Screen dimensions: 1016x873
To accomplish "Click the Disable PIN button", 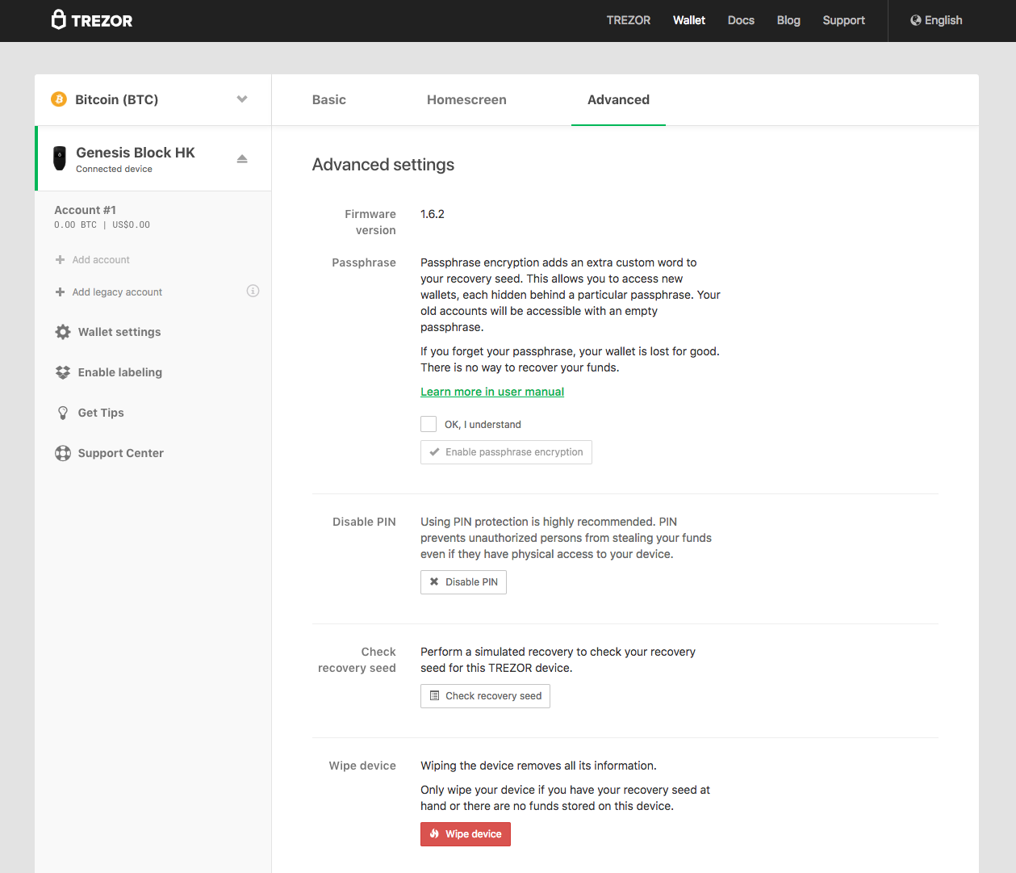I will [463, 582].
